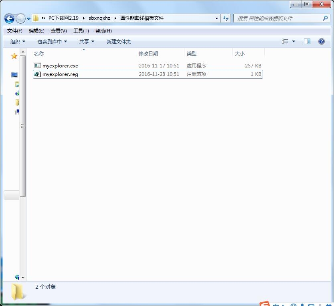Select Desktop monitor icon in navigation pane
The height and width of the screenshot is (306, 334).
pos(14,75)
